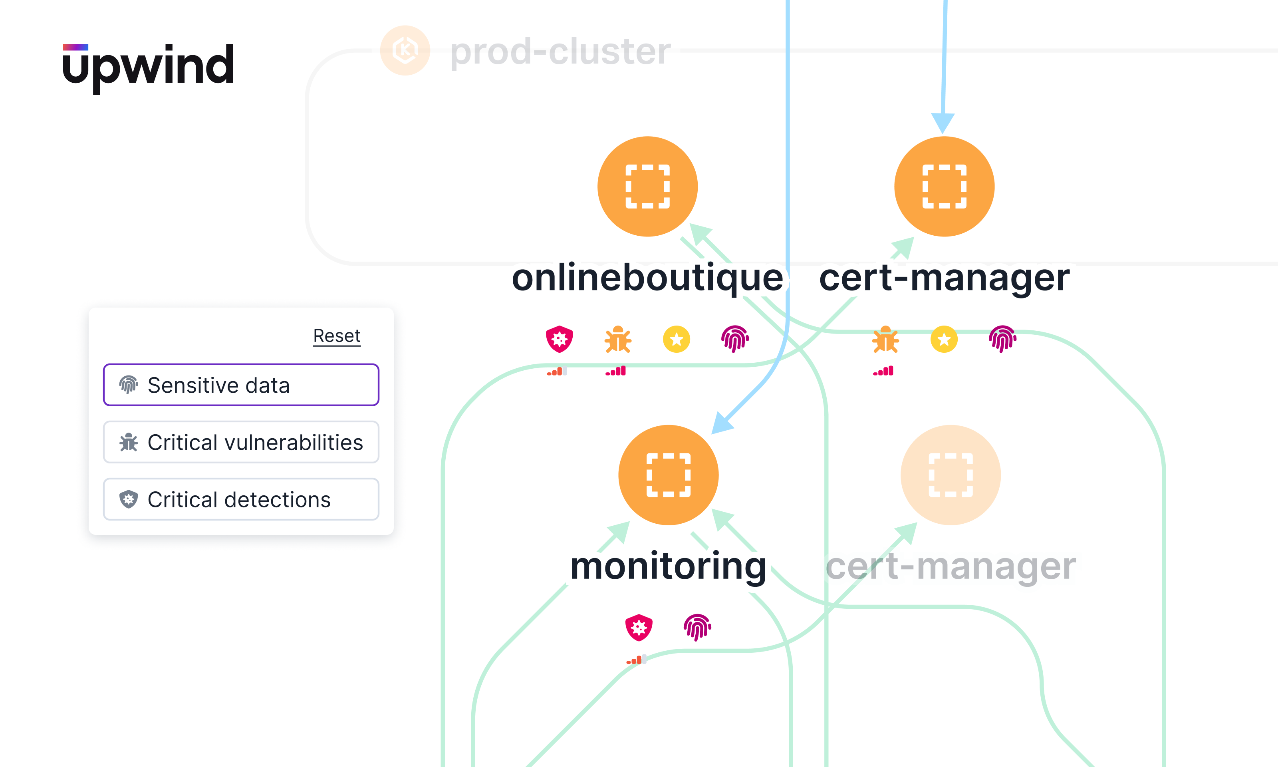The height and width of the screenshot is (767, 1278).
Task: Click onlineboutique's fingerprint sensitive data icon
Action: coord(734,340)
